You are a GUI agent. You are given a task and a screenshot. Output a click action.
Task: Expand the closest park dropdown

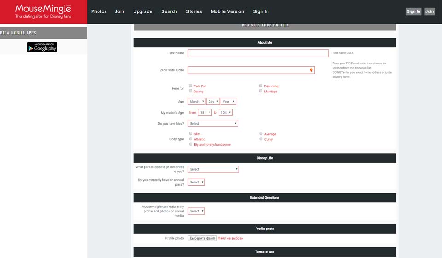213,169
